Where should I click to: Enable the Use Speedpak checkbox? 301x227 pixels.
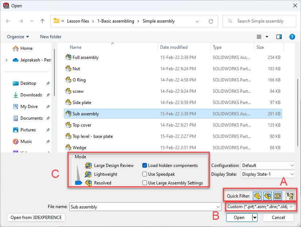(145, 174)
